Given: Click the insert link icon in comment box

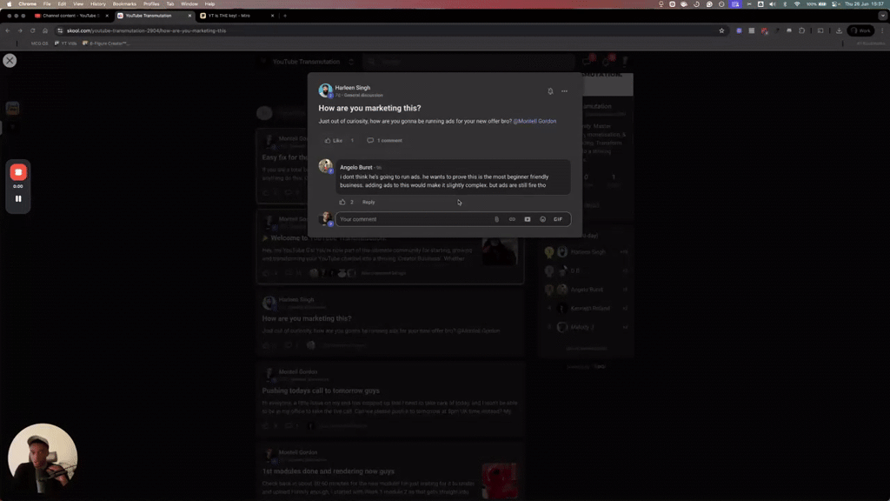Looking at the screenshot, I should pos(512,219).
